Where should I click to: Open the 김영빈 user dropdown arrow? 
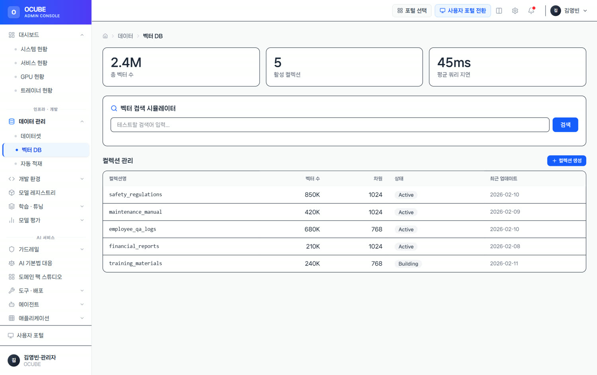click(585, 11)
